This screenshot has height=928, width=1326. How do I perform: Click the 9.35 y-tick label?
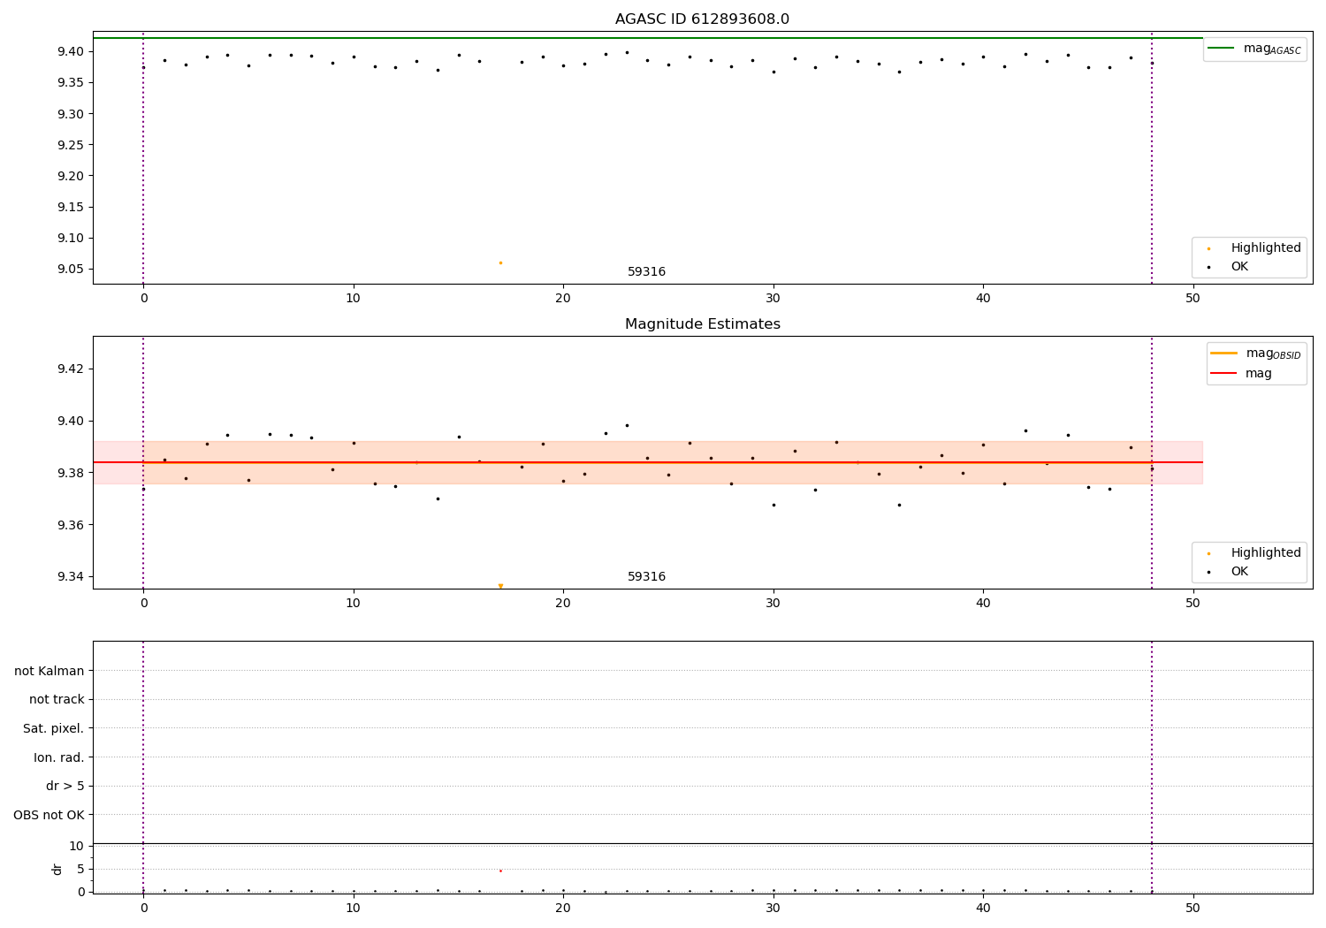(69, 83)
